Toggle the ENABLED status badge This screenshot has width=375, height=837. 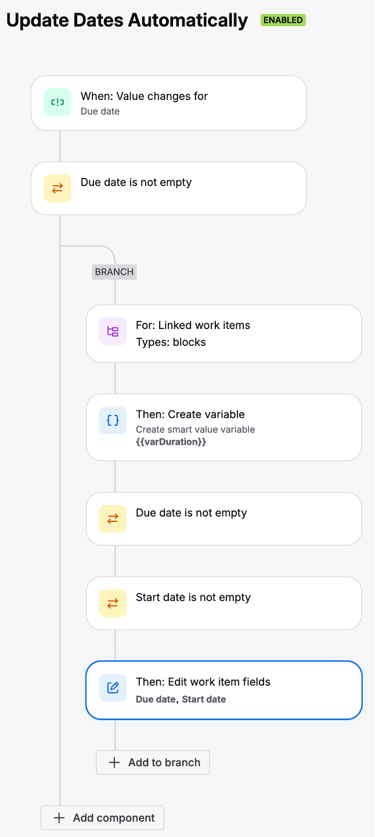283,20
